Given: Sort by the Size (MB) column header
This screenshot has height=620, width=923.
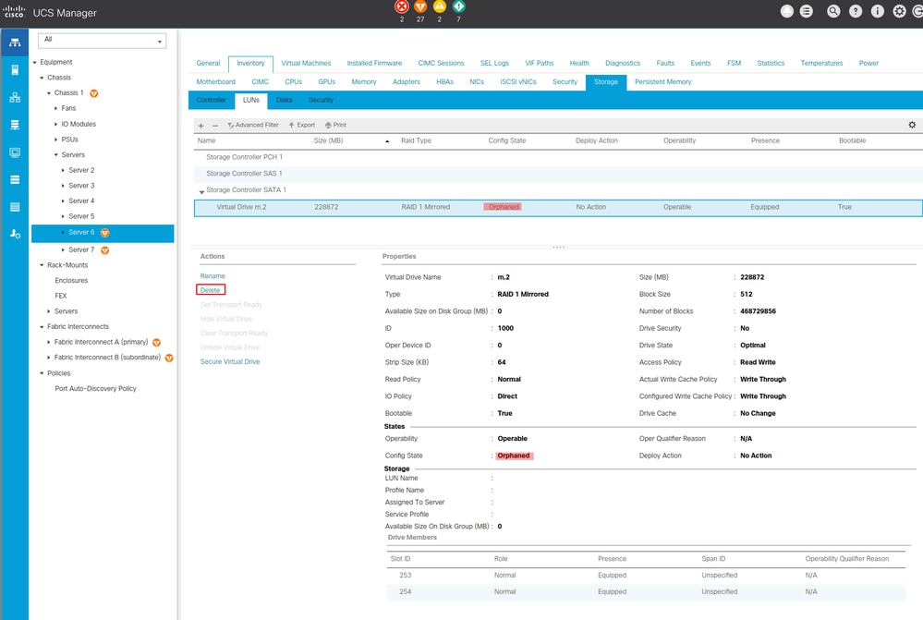Looking at the screenshot, I should tap(329, 140).
